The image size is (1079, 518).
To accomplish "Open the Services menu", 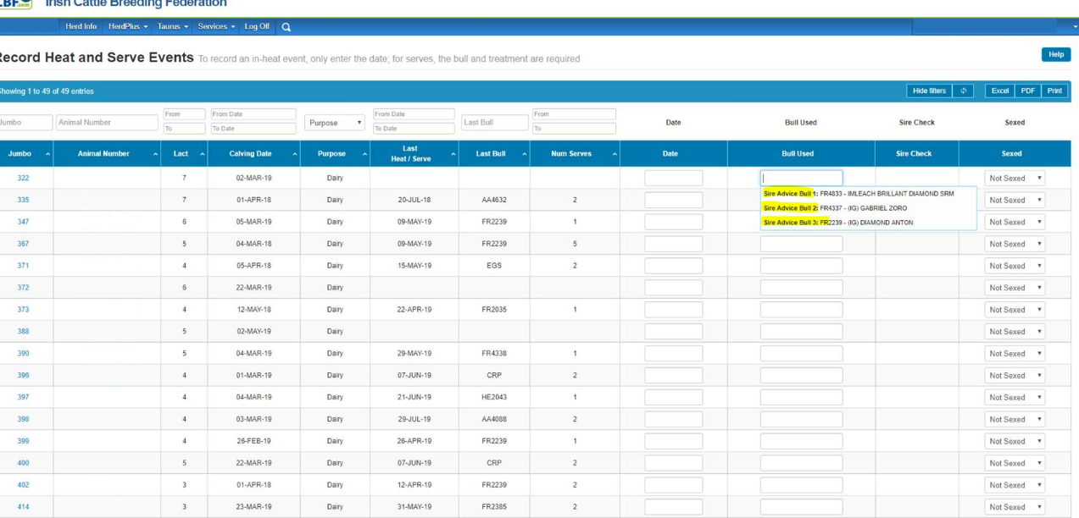I will coord(216,27).
